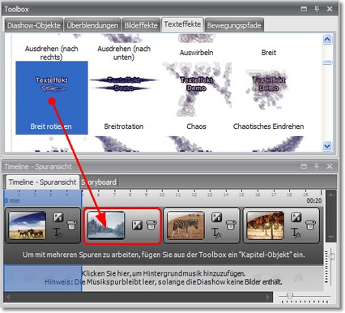
Task: Select the winter forest image in timeline
Action: pyautogui.click(x=106, y=225)
